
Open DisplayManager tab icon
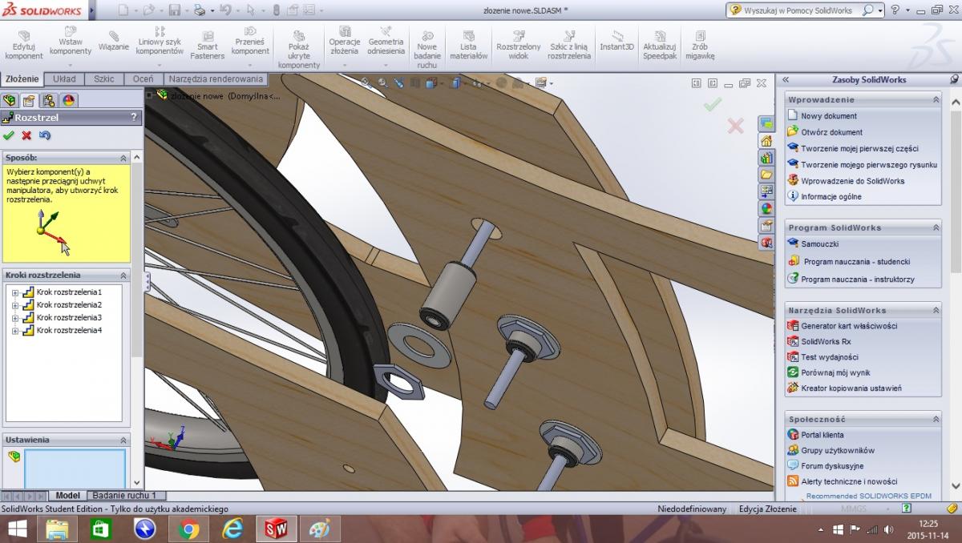click(69, 100)
